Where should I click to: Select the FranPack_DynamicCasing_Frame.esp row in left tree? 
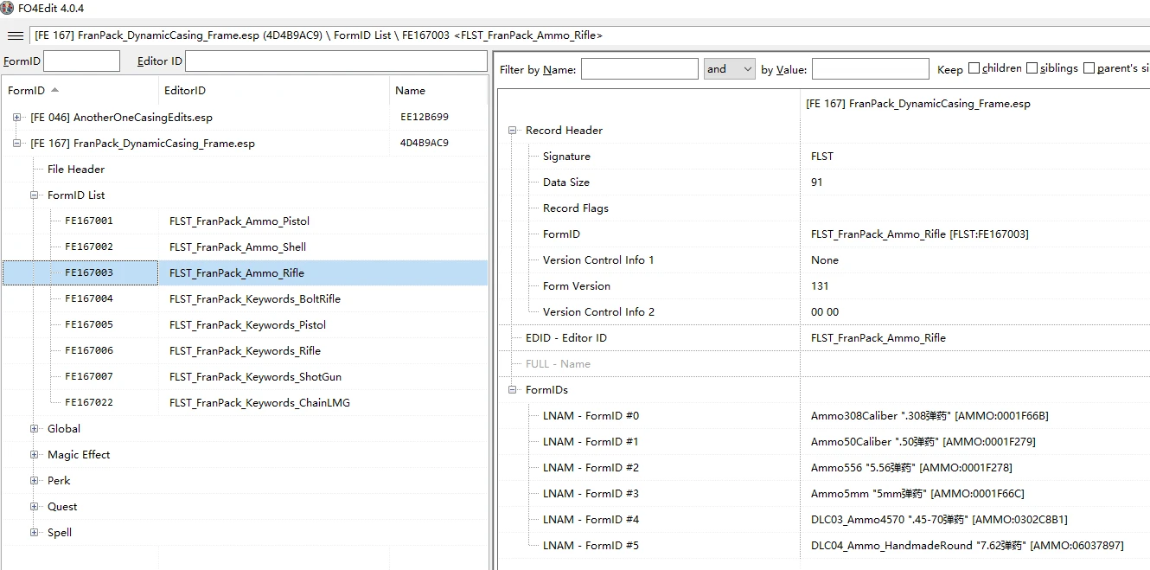[245, 143]
